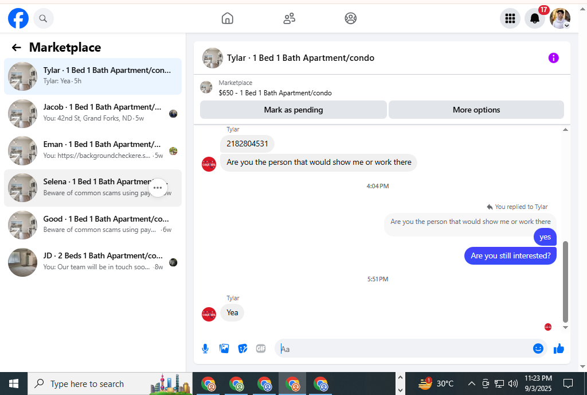This screenshot has width=587, height=395.
Task: Open the first Chrome taskbar icon
Action: click(208, 384)
